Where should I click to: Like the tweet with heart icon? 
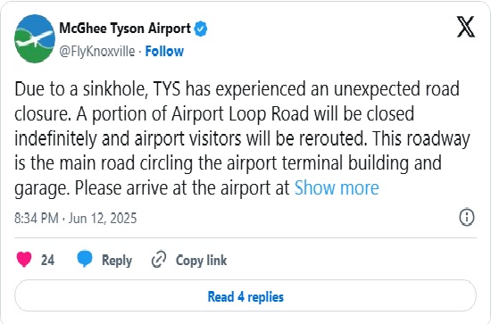pyautogui.click(x=24, y=260)
